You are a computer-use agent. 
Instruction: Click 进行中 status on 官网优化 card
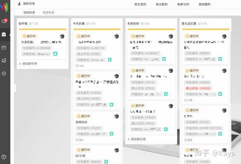(x=84, y=116)
